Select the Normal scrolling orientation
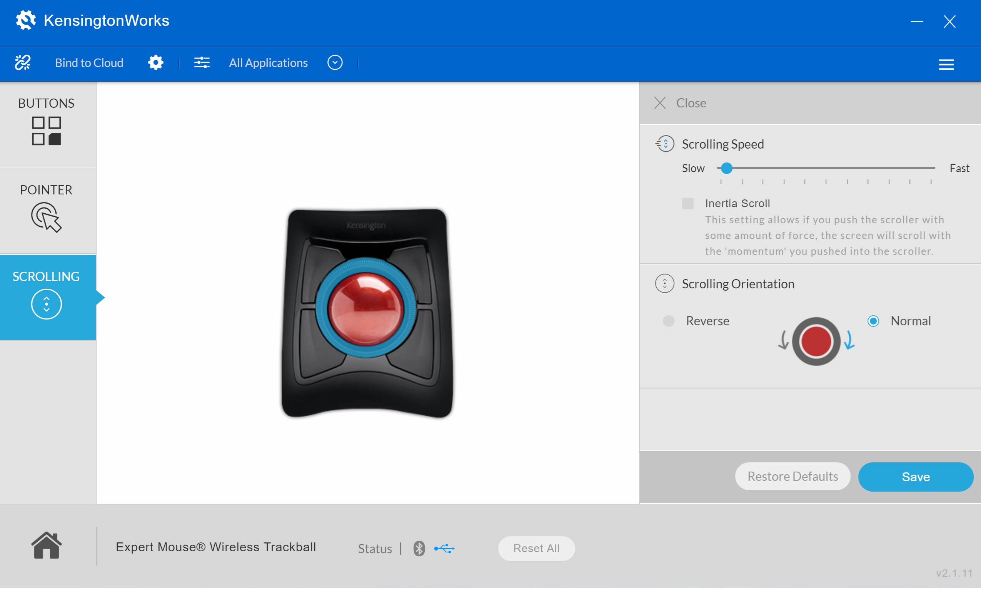Screen dimensions: 981x589 coord(874,321)
